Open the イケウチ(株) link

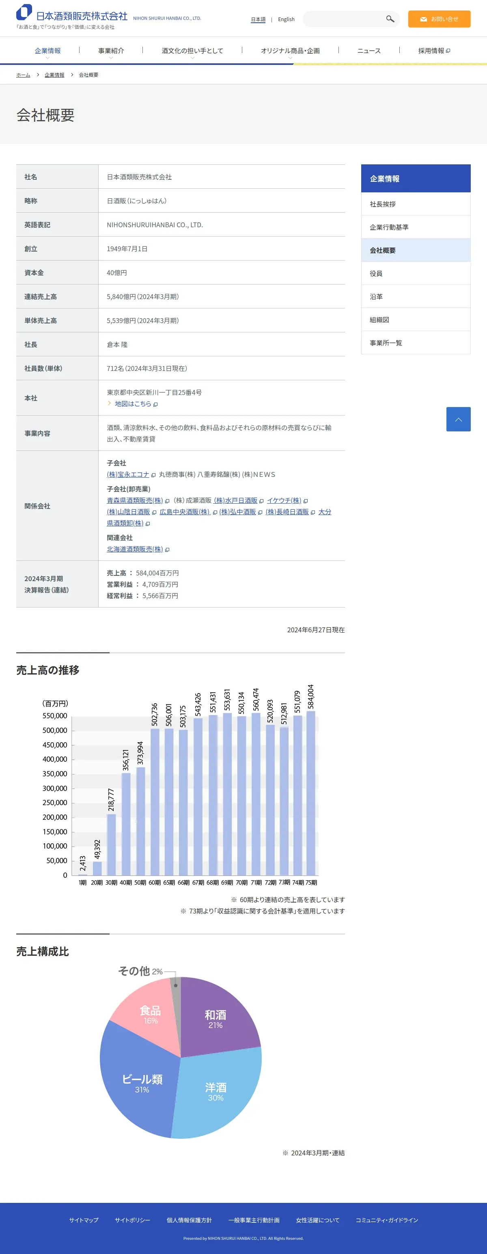point(284,500)
